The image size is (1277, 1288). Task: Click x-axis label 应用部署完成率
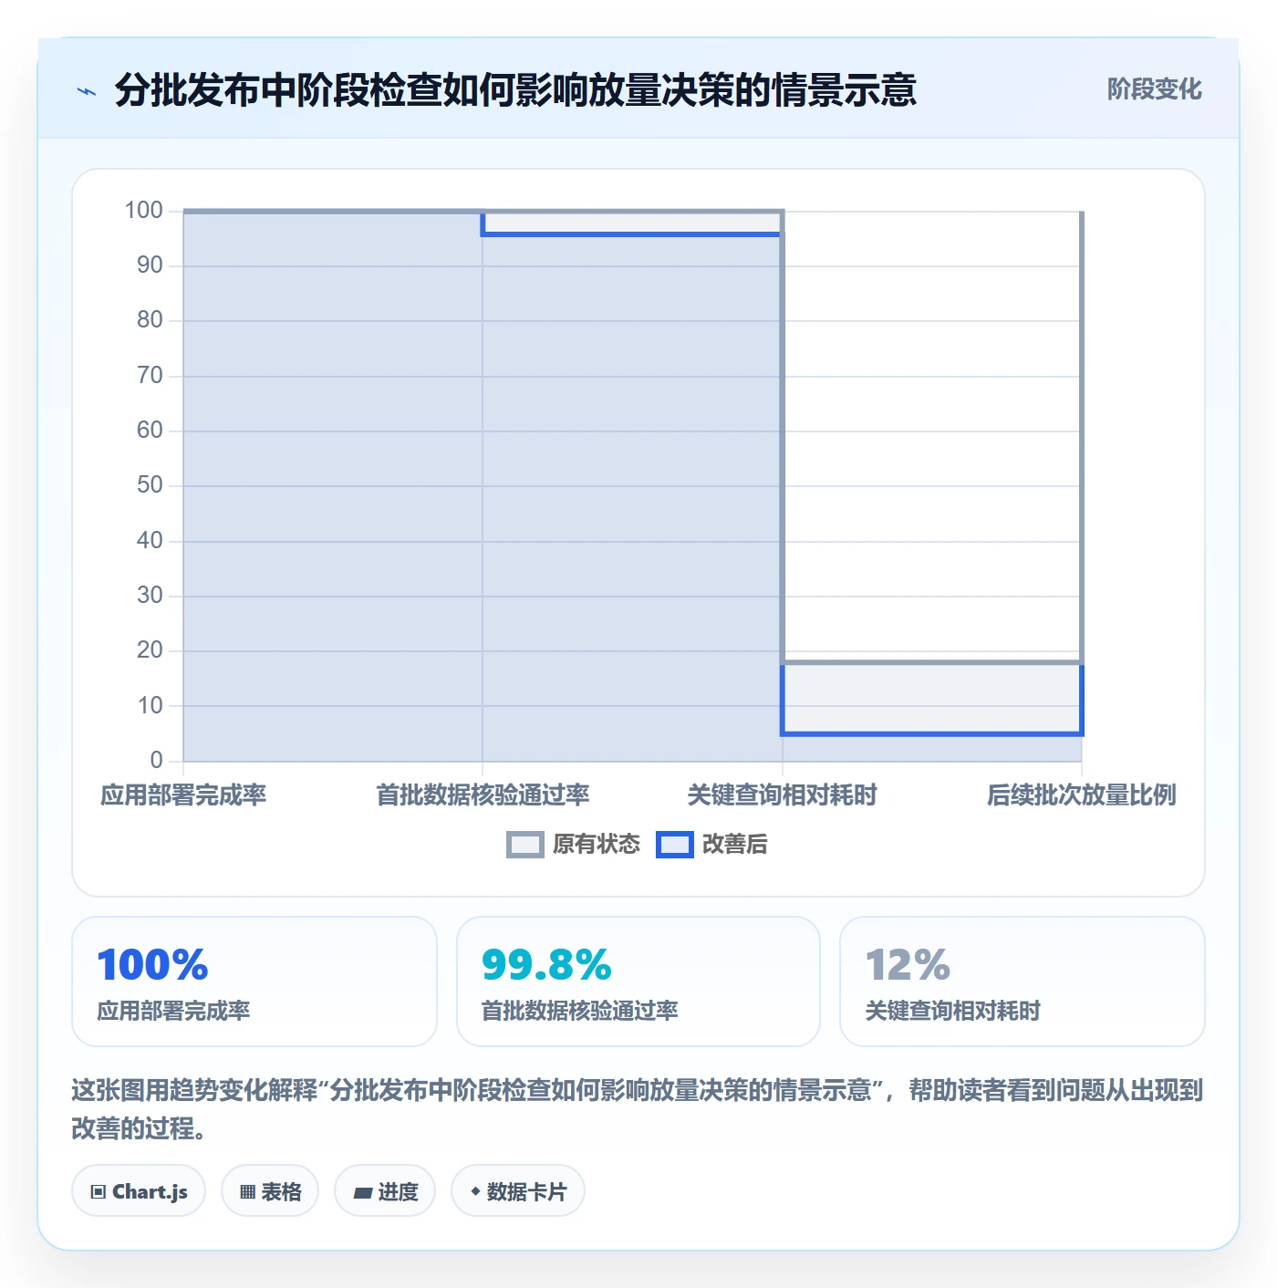(183, 795)
